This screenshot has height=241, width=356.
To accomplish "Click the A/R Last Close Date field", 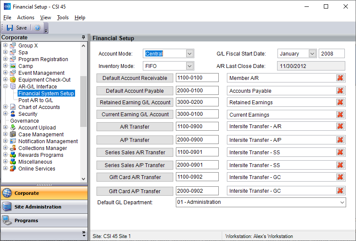I will coord(311,66).
